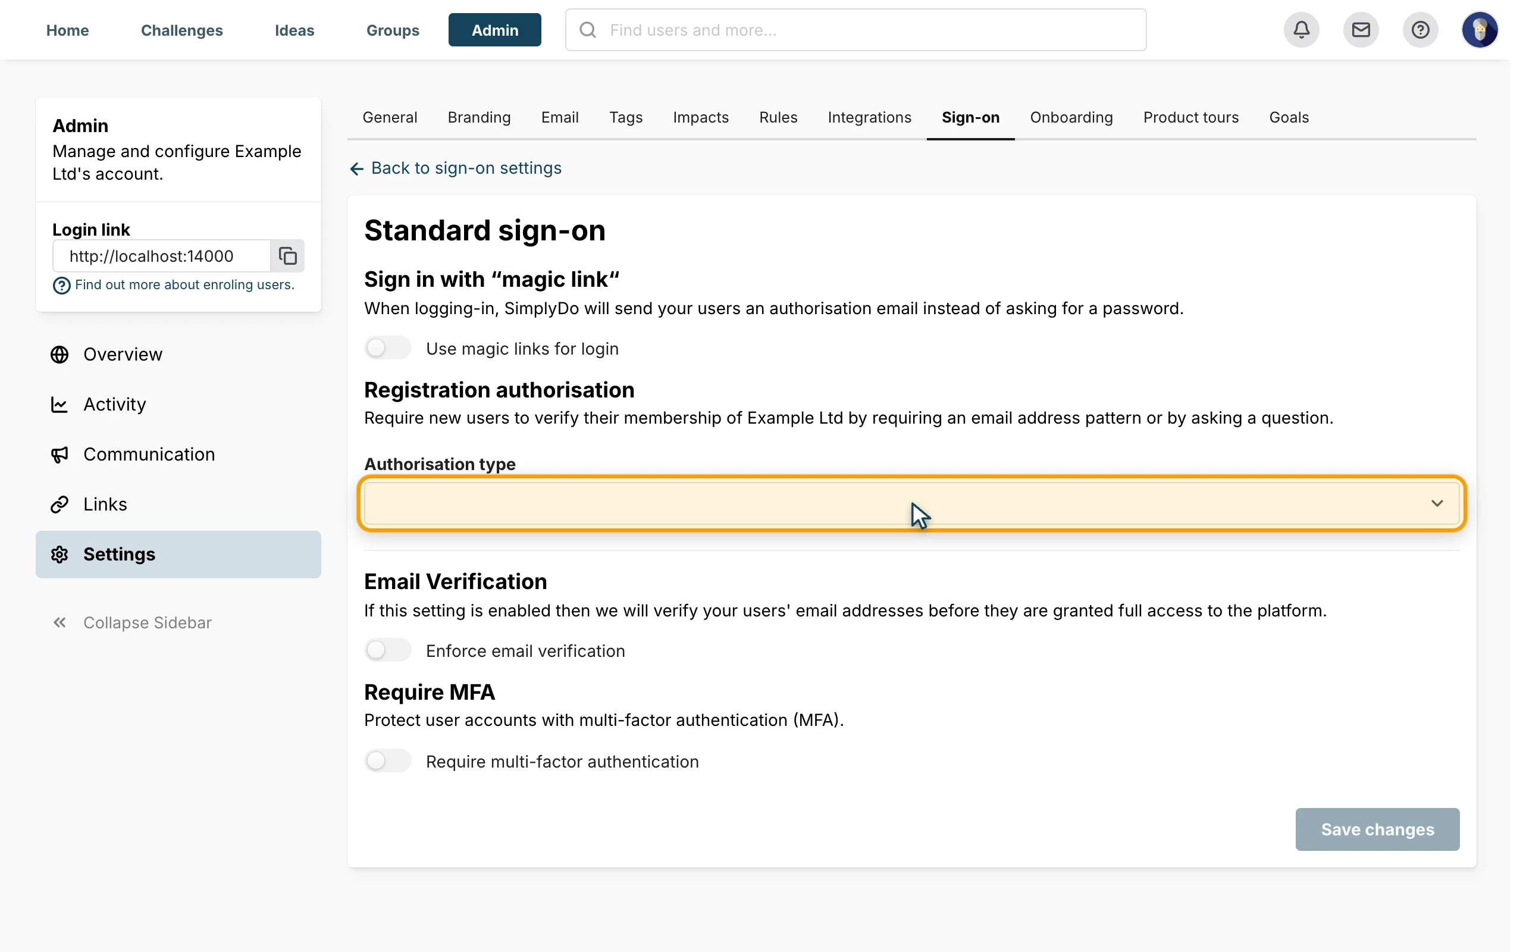
Task: Open the Email settings tab
Action: point(559,117)
